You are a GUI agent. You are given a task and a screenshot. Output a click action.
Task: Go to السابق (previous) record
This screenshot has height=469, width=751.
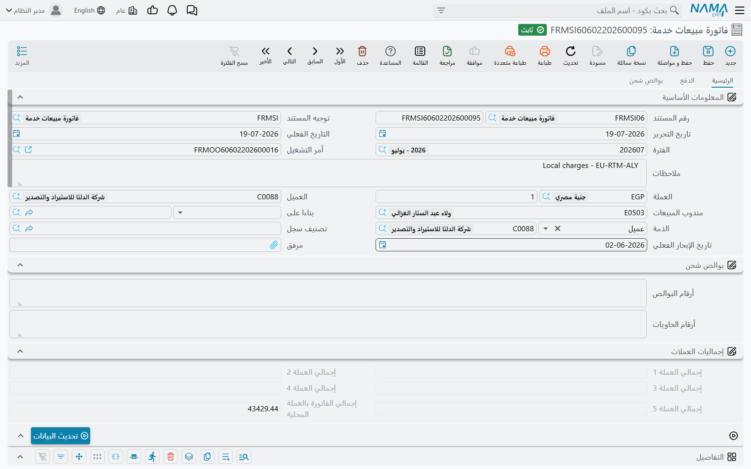(315, 51)
